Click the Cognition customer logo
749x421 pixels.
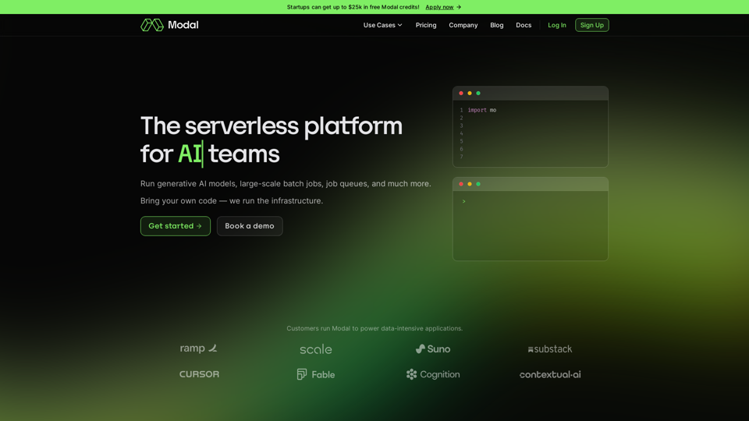[433, 374]
